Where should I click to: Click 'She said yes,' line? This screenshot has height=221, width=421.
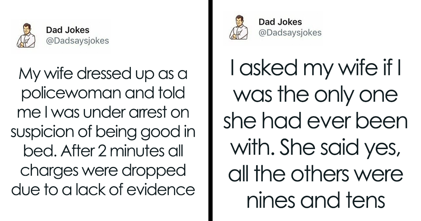click(315, 148)
